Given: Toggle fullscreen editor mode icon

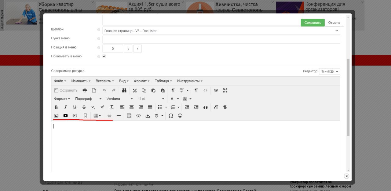Looking at the screenshot, I should (x=225, y=90).
